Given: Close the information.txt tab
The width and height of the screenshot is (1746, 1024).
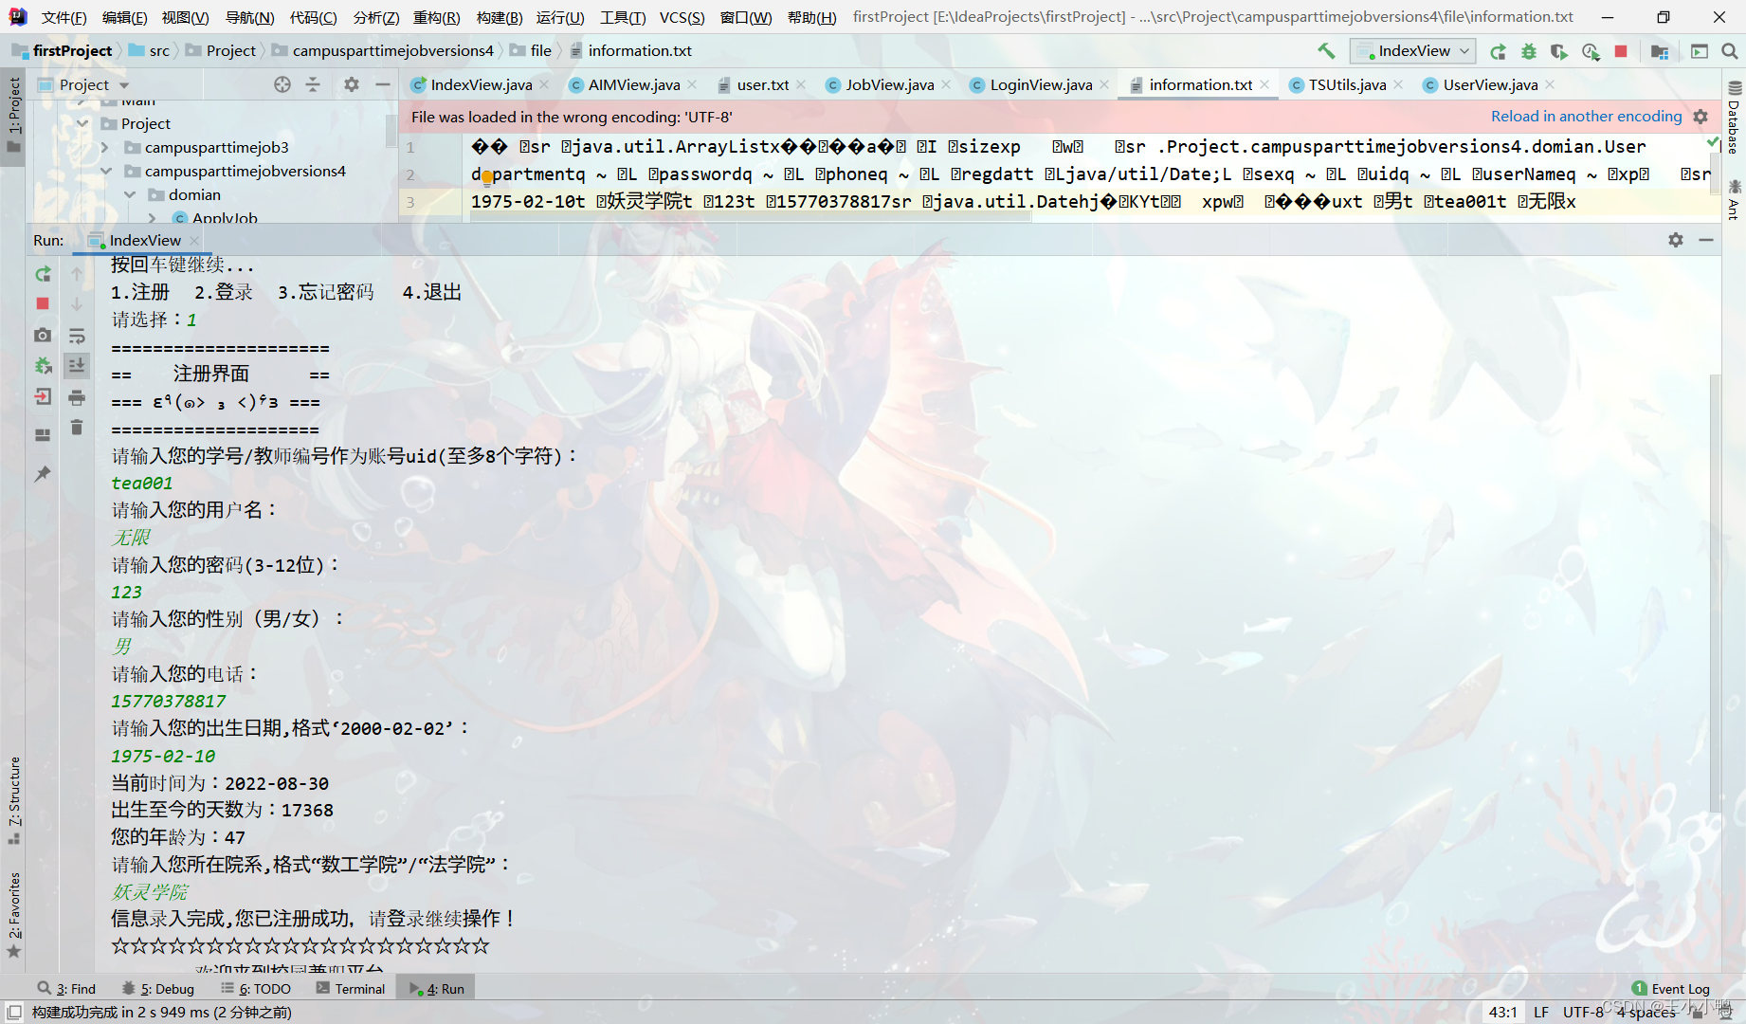Looking at the screenshot, I should [1264, 84].
